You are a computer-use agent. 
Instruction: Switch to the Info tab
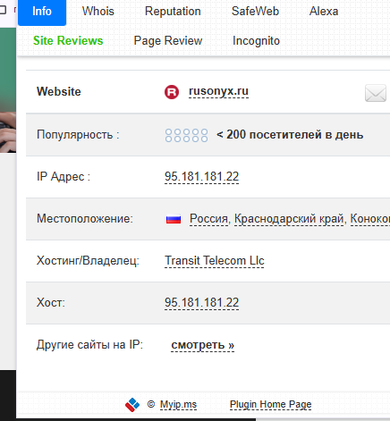pyautogui.click(x=42, y=12)
